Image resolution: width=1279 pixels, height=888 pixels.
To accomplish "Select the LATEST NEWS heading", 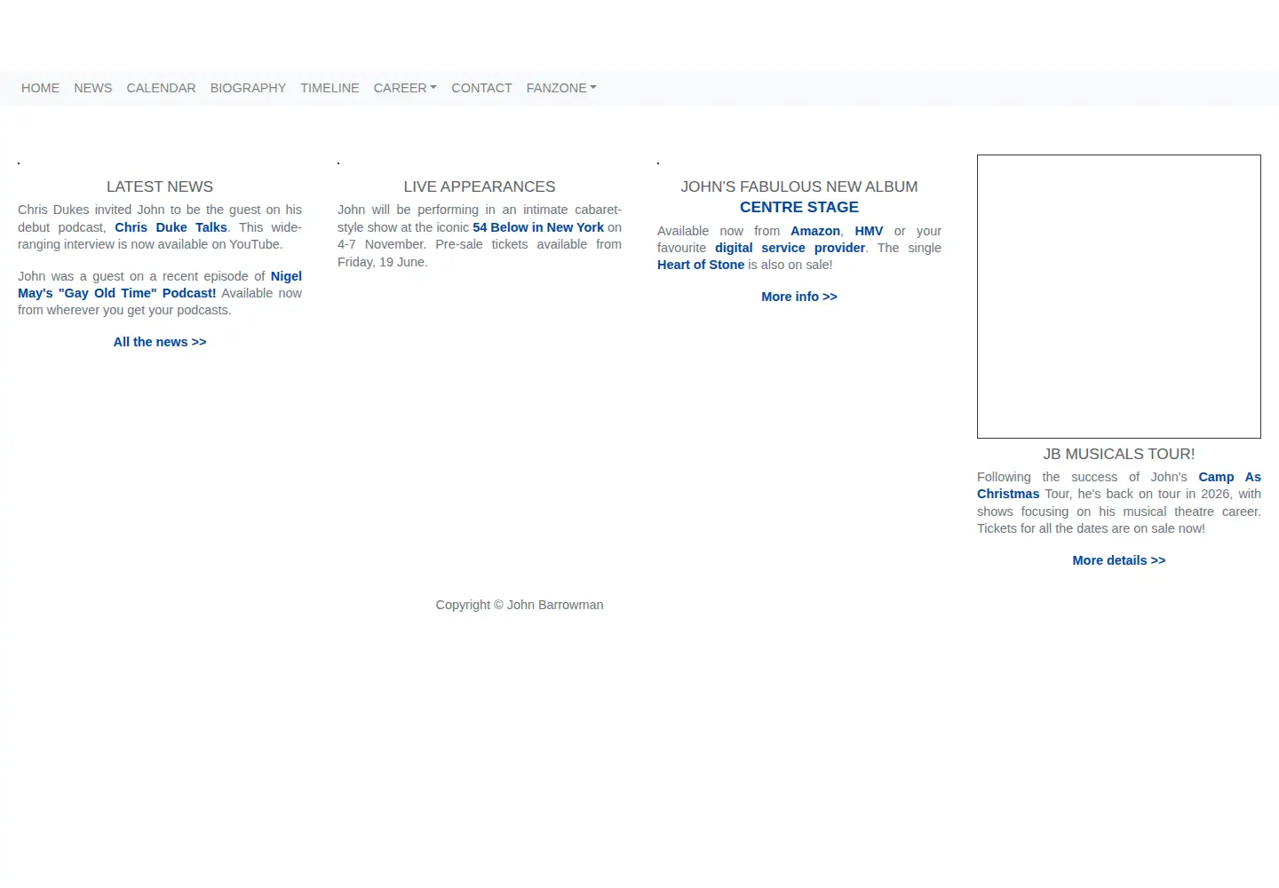I will [x=160, y=186].
